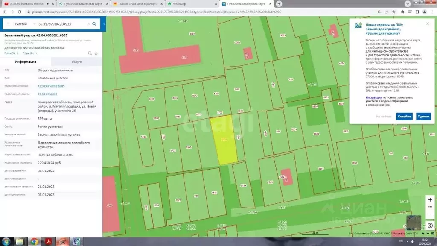Open the hamburger menu beside Участки
Screen dimensions: 437x246
pyautogui.click(x=8, y=24)
